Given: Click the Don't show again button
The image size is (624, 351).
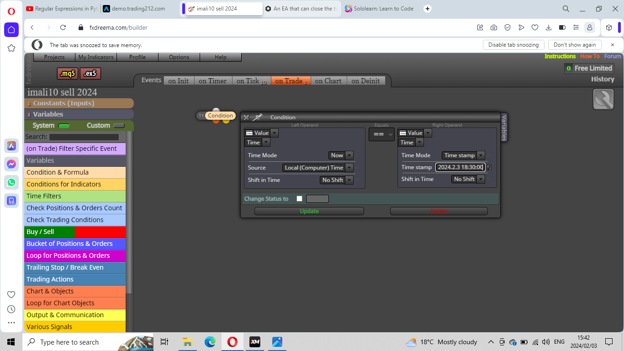Looking at the screenshot, I should click(x=575, y=45).
